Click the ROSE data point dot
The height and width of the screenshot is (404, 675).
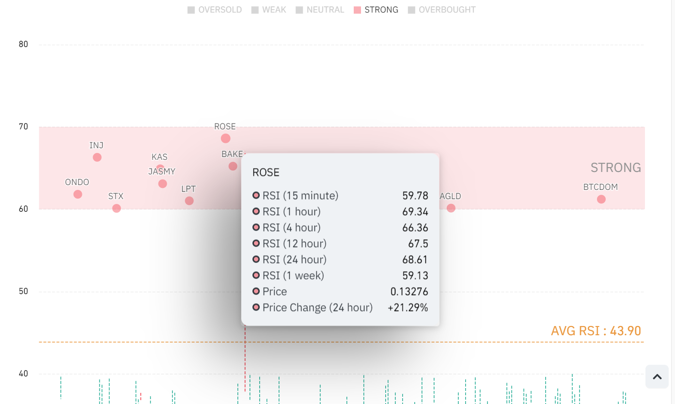tap(225, 139)
